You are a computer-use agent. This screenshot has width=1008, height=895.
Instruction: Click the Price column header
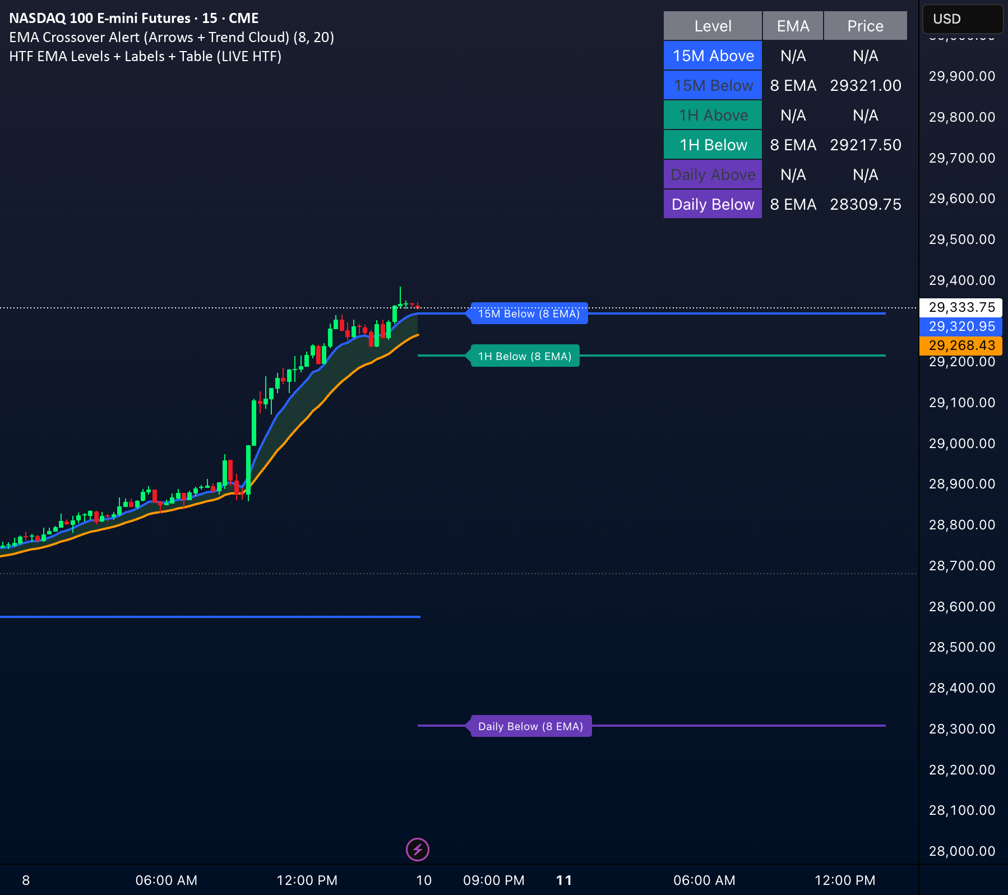[866, 26]
